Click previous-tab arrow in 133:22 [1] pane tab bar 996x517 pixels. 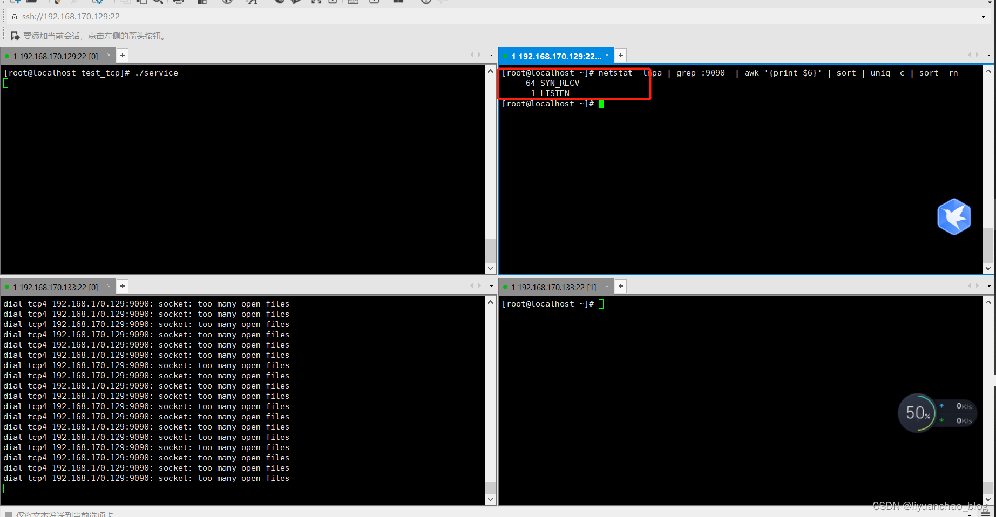pos(970,286)
